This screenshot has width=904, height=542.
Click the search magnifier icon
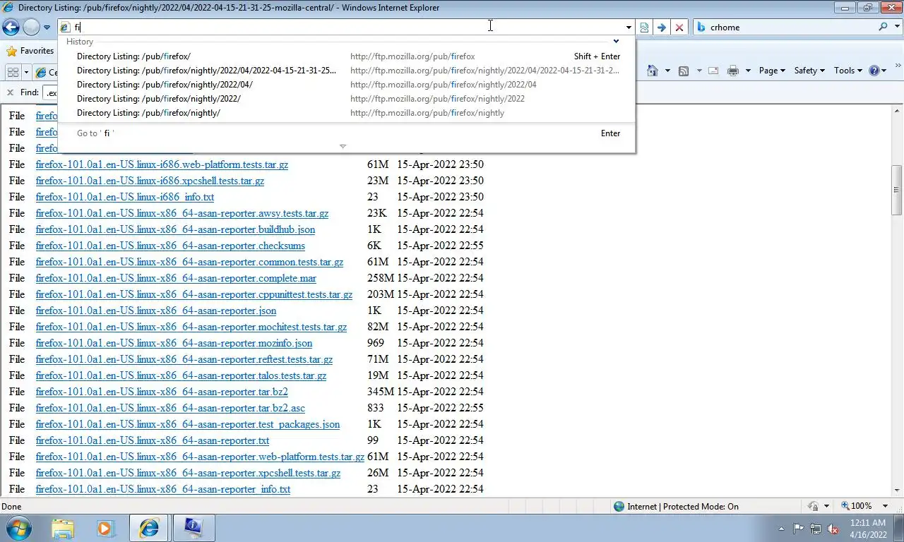pyautogui.click(x=883, y=27)
